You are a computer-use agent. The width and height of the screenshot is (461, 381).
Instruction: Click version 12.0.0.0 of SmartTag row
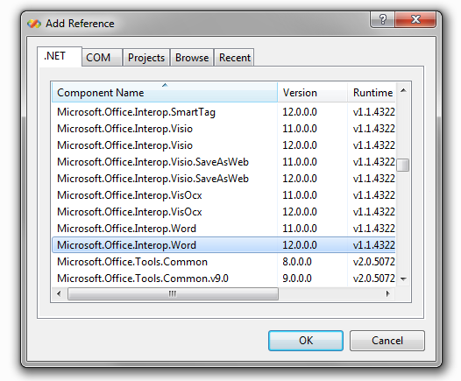(x=300, y=112)
